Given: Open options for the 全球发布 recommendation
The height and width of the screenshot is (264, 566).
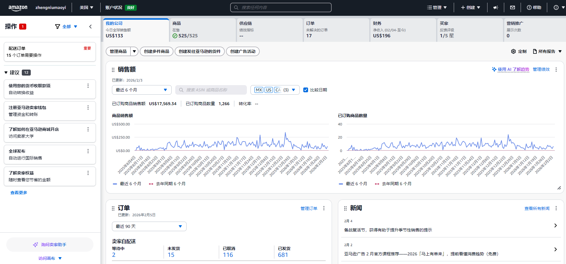Looking at the screenshot, I should click(88, 151).
